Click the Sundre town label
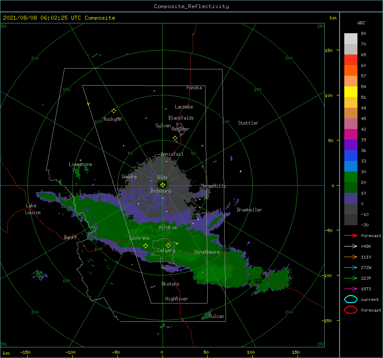Screen dimensions: 383x358 coord(129,176)
